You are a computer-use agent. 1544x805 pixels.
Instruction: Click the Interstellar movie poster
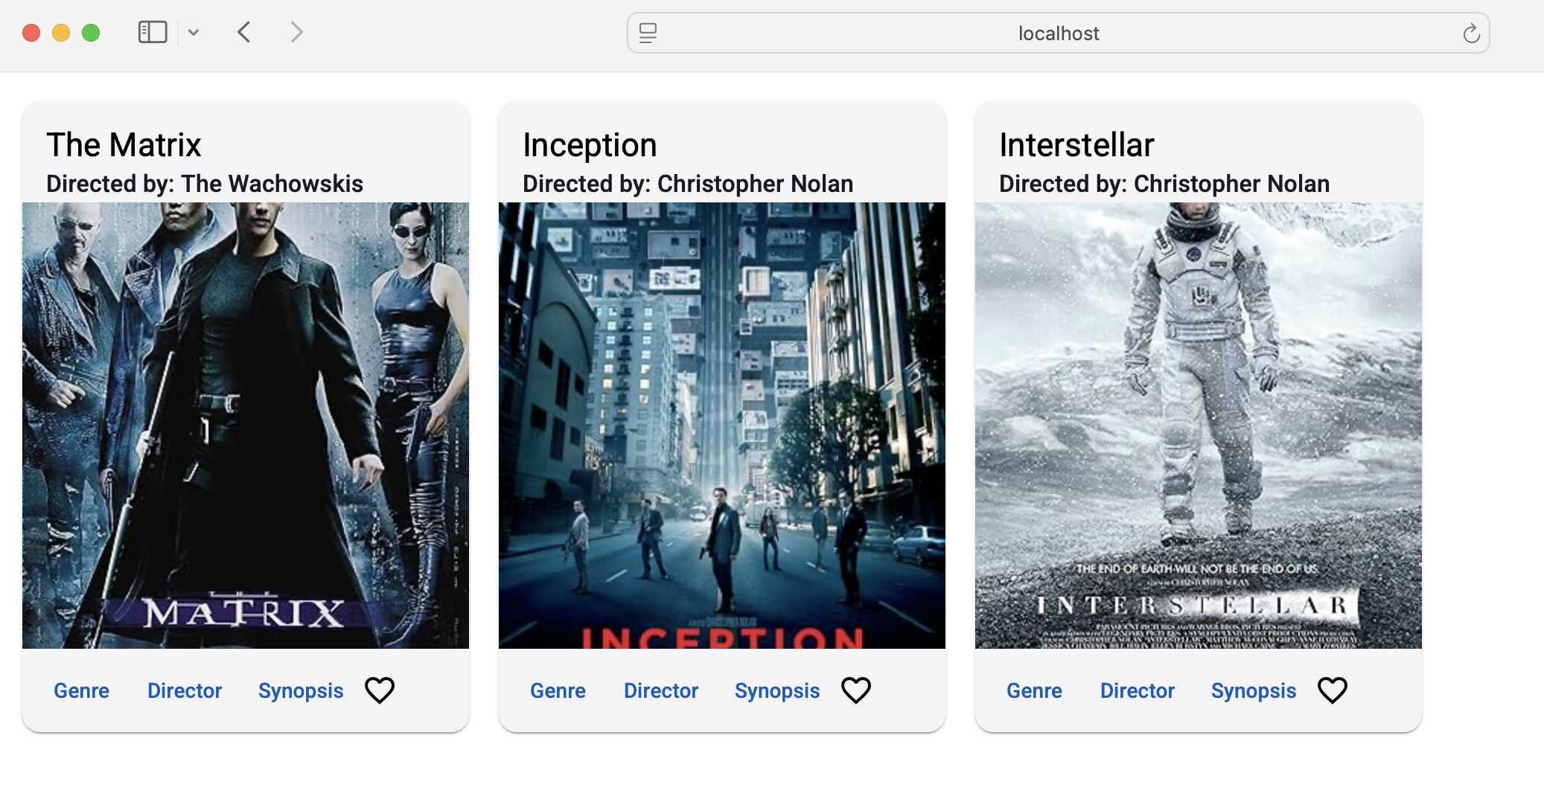(1198, 425)
